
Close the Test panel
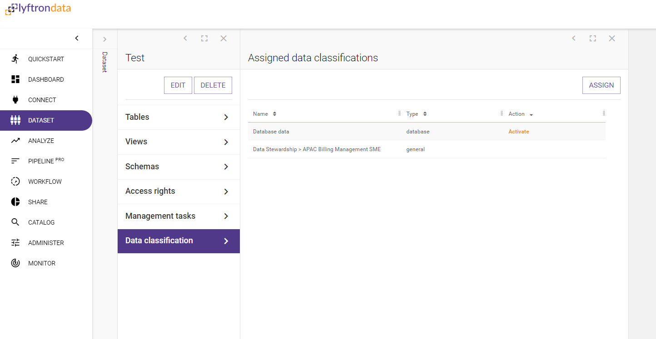224,39
